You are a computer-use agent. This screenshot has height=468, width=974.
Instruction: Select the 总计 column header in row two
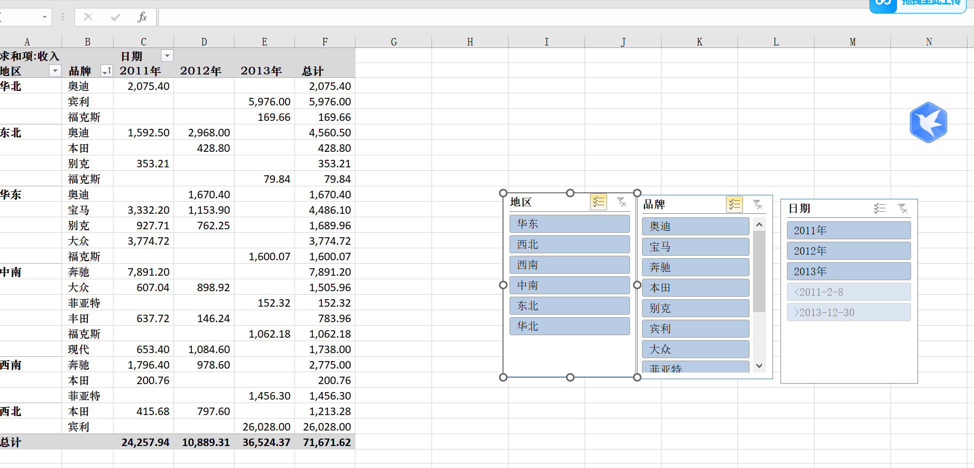click(325, 71)
